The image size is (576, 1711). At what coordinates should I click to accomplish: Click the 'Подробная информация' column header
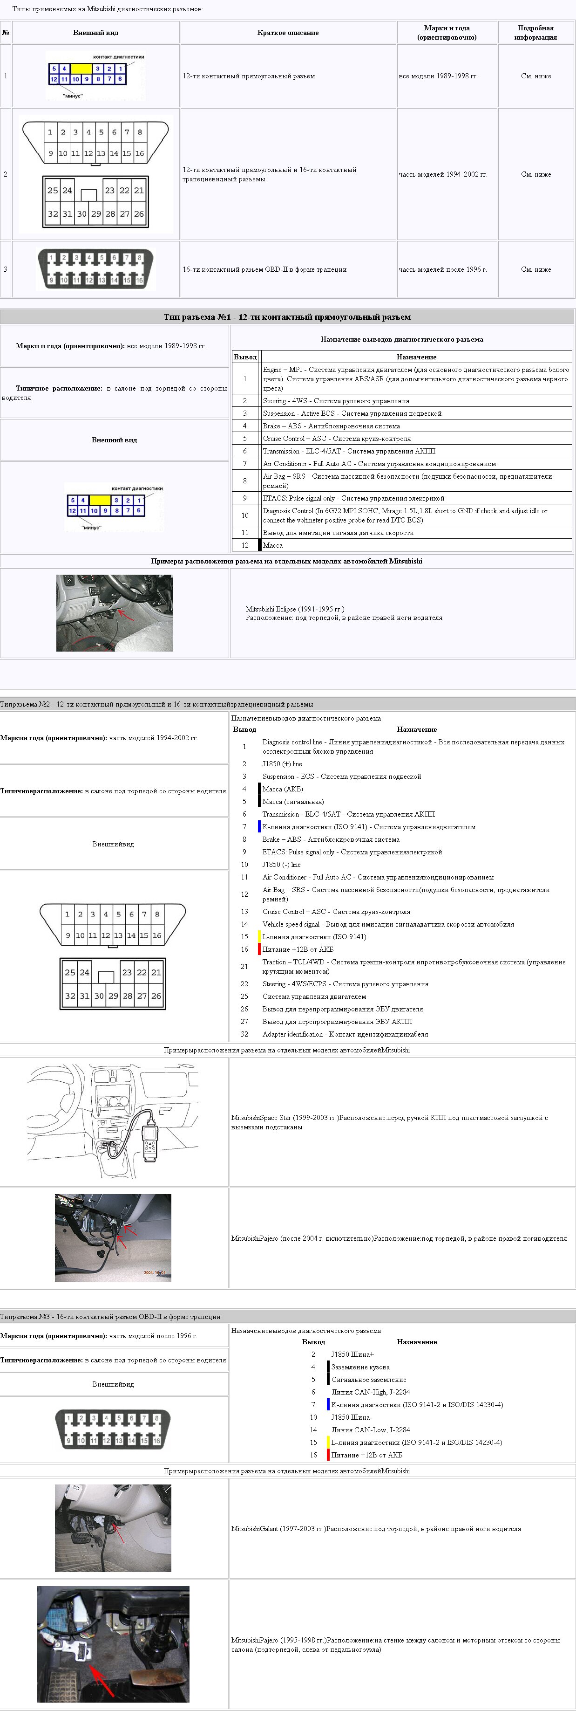[x=535, y=33]
